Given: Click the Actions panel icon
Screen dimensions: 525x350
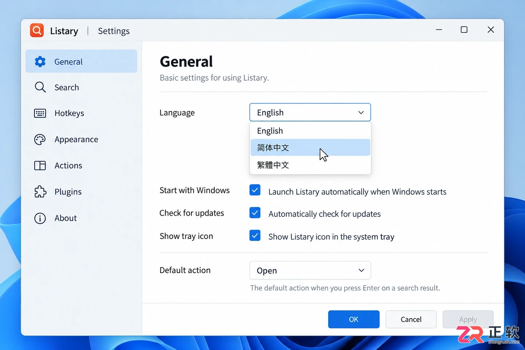Looking at the screenshot, I should tap(40, 166).
